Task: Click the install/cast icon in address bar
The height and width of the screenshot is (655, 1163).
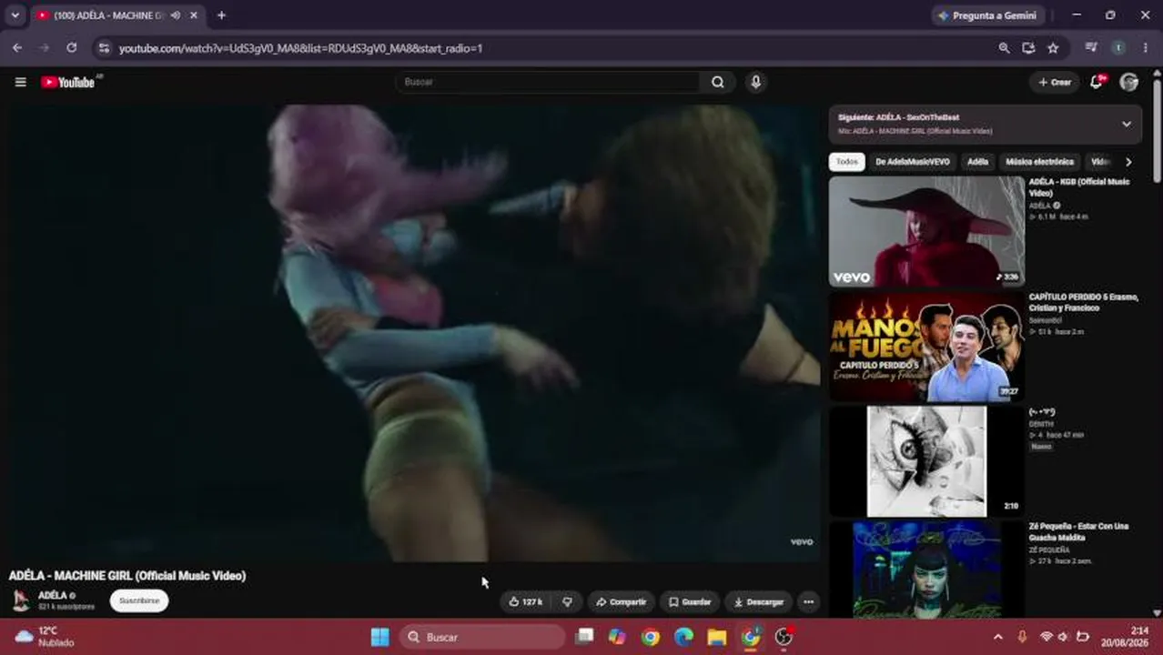Action: coord(1028,48)
